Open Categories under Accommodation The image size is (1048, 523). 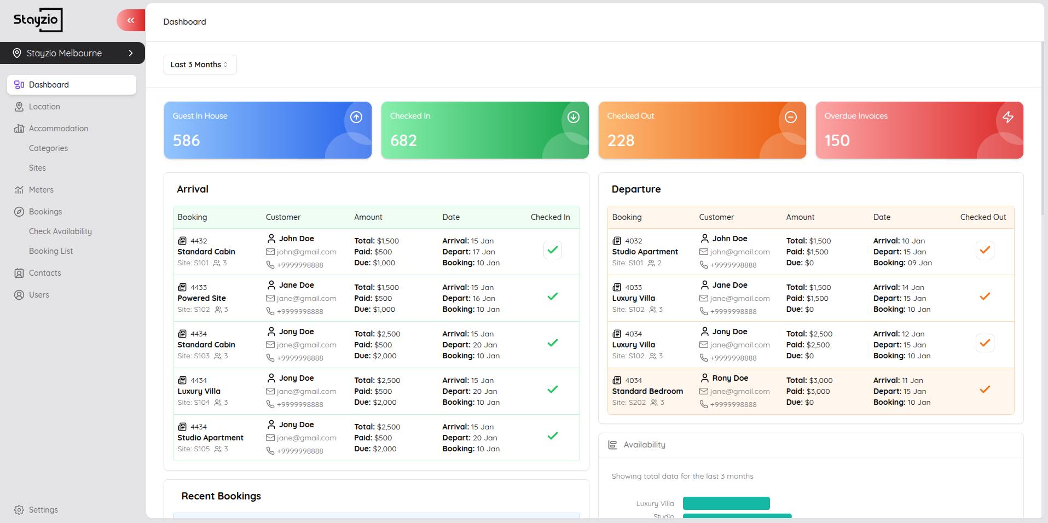(48, 148)
